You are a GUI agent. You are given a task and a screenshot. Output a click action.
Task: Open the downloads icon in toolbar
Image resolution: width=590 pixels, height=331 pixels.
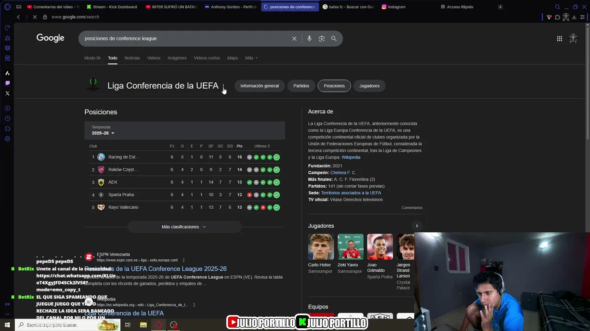[x=574, y=17]
